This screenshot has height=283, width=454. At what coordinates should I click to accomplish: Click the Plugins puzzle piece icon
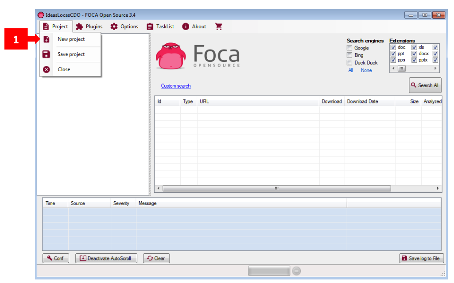(79, 27)
